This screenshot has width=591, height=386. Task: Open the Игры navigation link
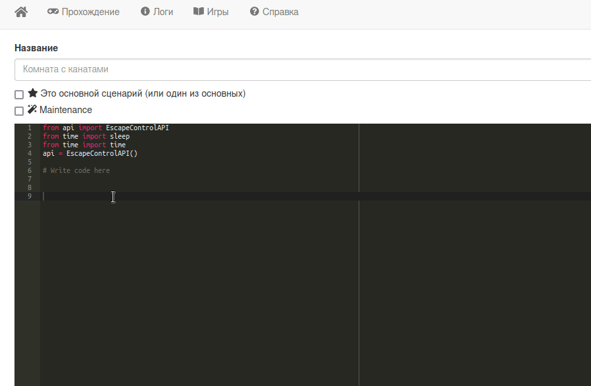click(x=217, y=12)
